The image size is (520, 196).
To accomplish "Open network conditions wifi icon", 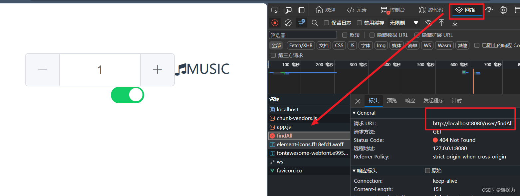I will coord(428,23).
